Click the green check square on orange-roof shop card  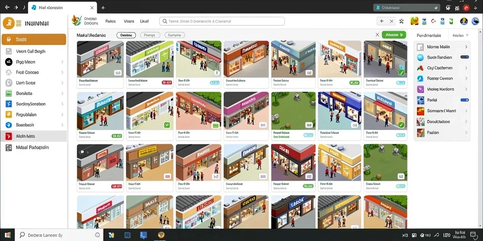[x=167, y=124]
